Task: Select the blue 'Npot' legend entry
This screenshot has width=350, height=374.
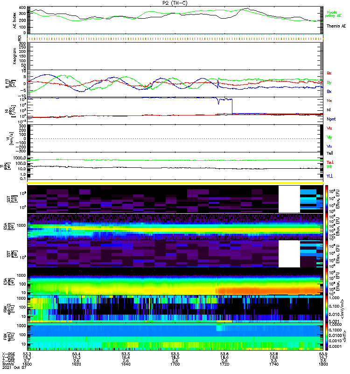Action: click(331, 119)
